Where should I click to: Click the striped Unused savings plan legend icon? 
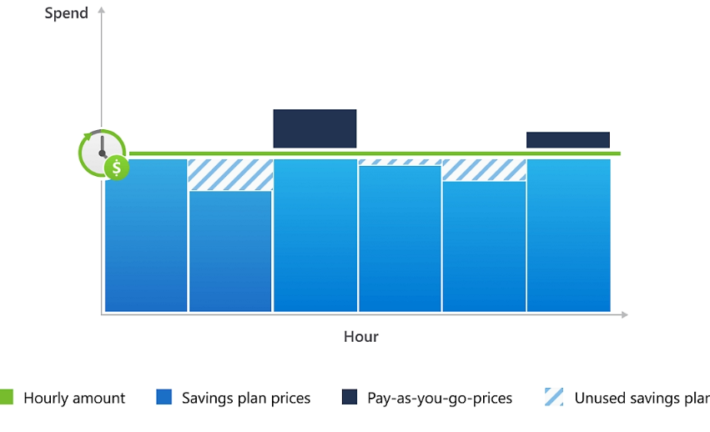pyautogui.click(x=554, y=398)
